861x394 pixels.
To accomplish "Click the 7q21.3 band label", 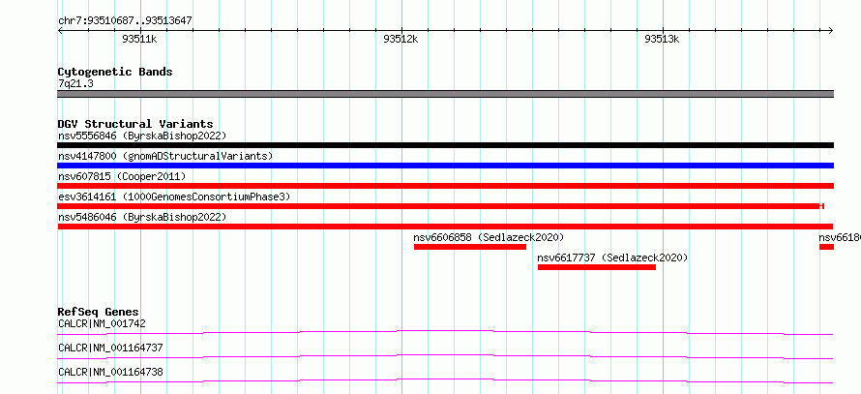I will [x=75, y=83].
